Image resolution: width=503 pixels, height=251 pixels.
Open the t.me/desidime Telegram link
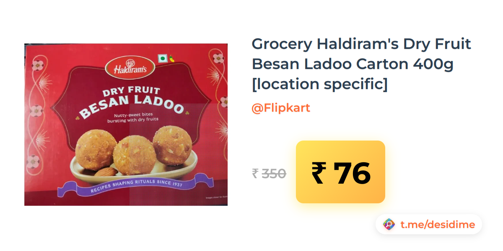[438, 225]
